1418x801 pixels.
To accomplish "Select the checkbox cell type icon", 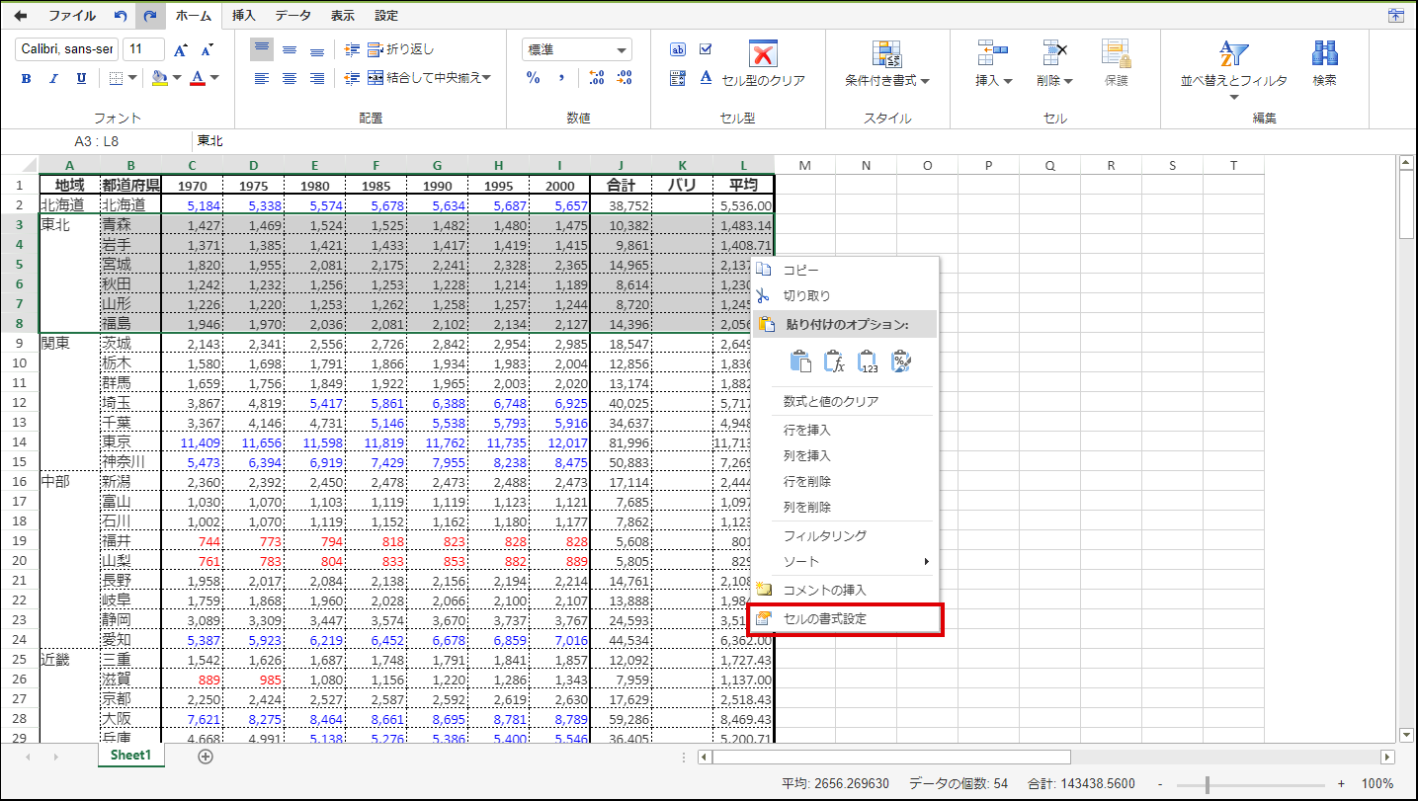I will click(x=706, y=48).
